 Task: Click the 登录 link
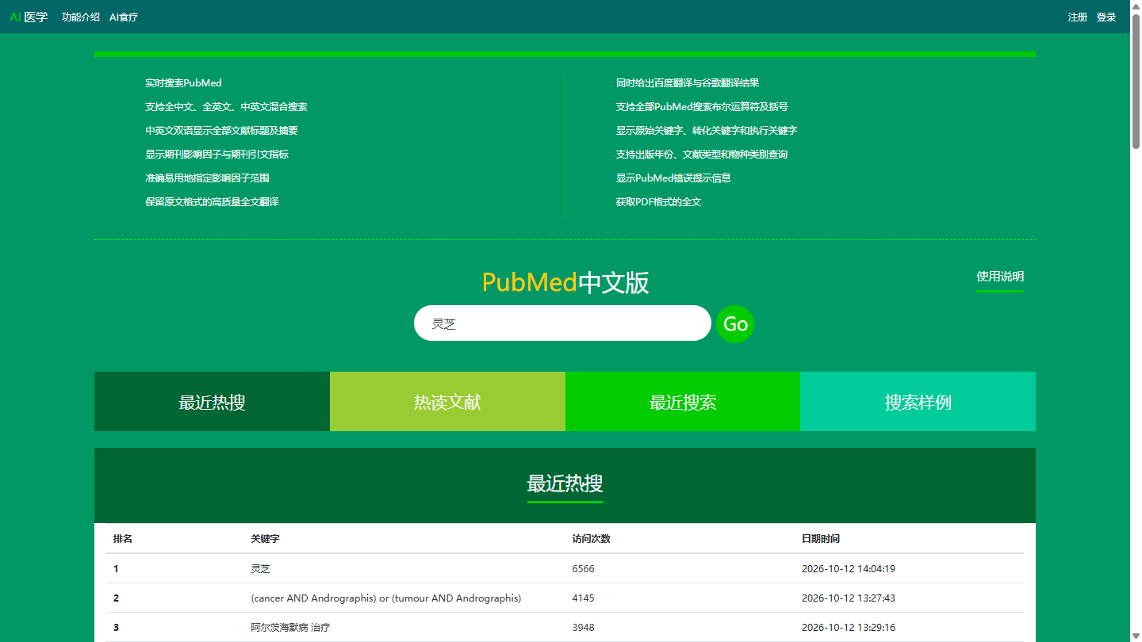(x=1106, y=17)
